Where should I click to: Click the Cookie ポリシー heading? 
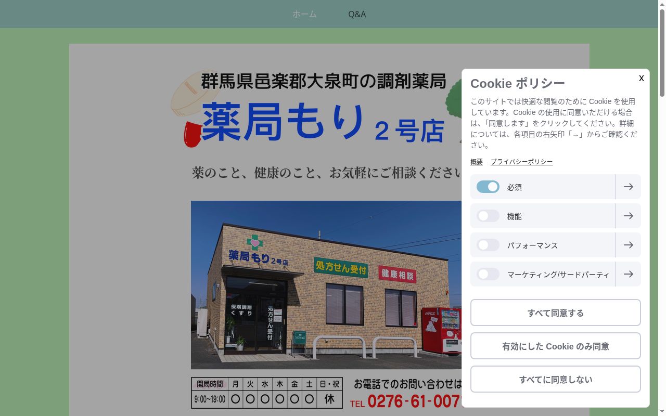point(517,83)
